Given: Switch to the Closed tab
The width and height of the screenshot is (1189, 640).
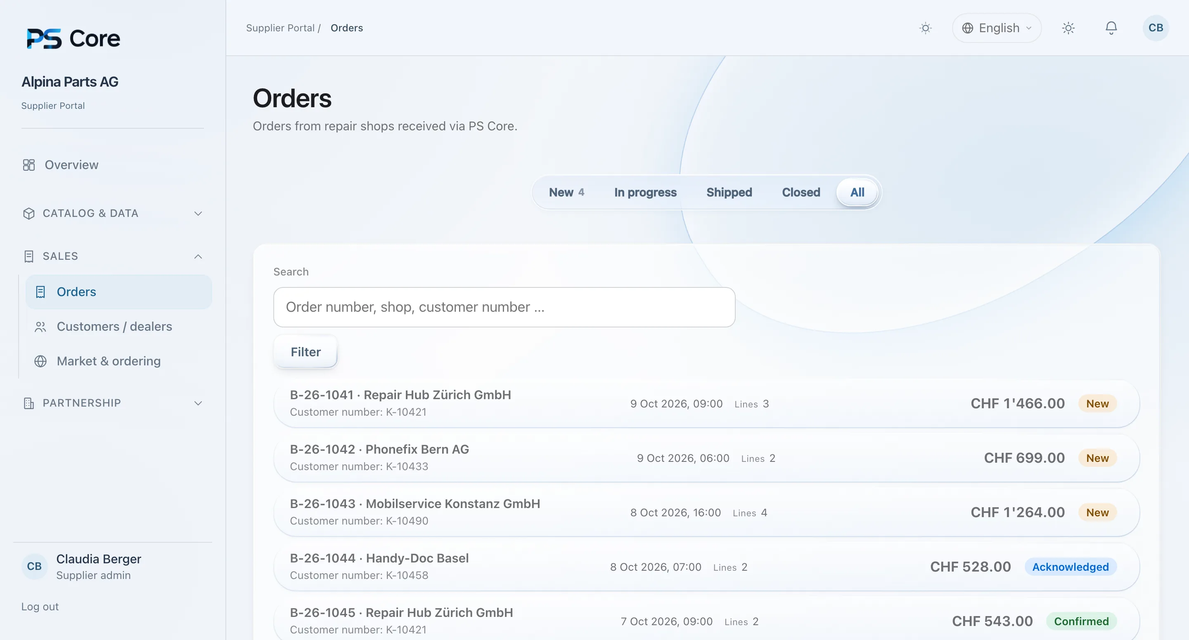Looking at the screenshot, I should pos(801,192).
